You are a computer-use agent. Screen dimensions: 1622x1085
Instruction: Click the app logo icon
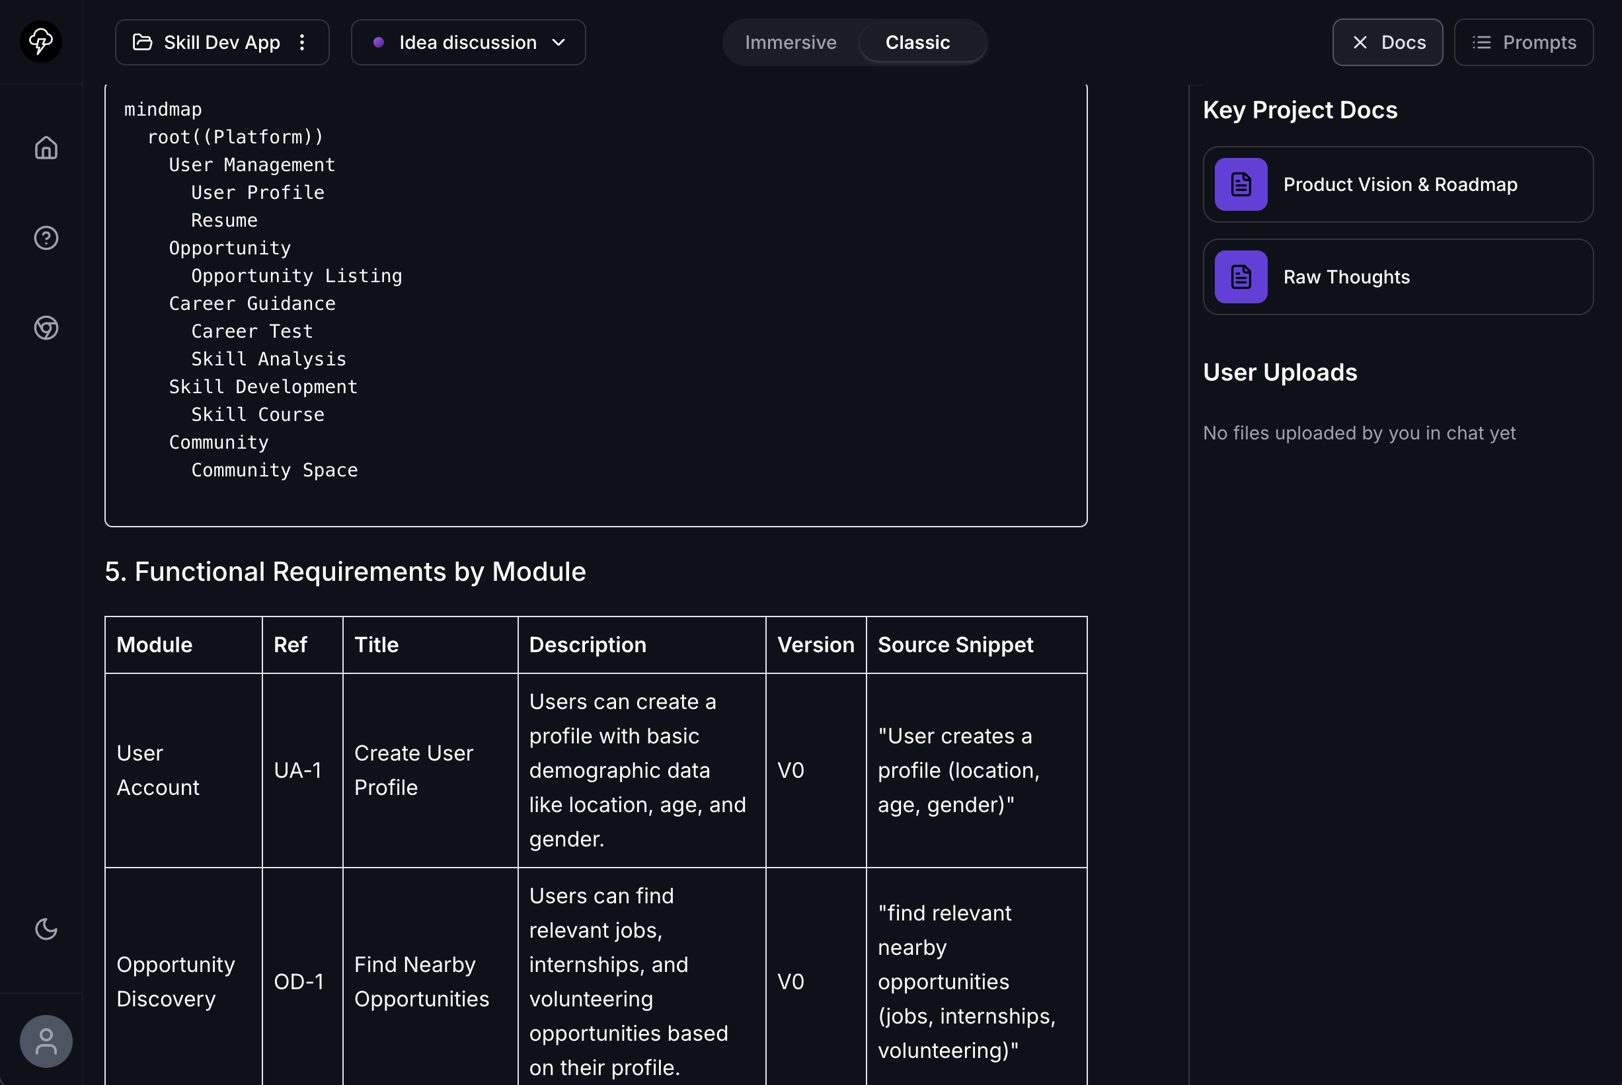point(41,42)
